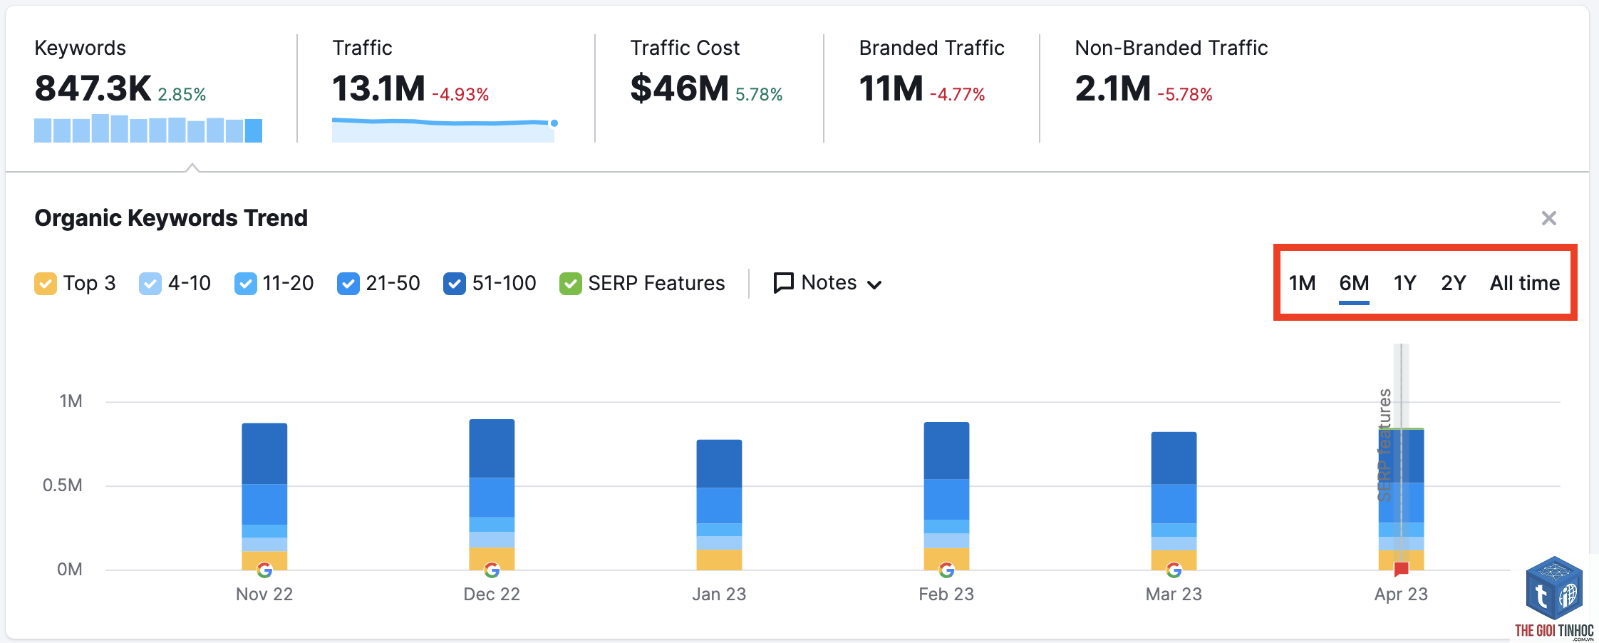1599x643 pixels.
Task: Switch to the 1Y time range
Action: point(1404,284)
